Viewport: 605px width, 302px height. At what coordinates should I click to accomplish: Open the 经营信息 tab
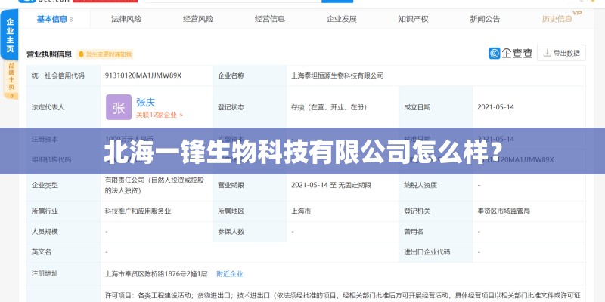(270, 19)
